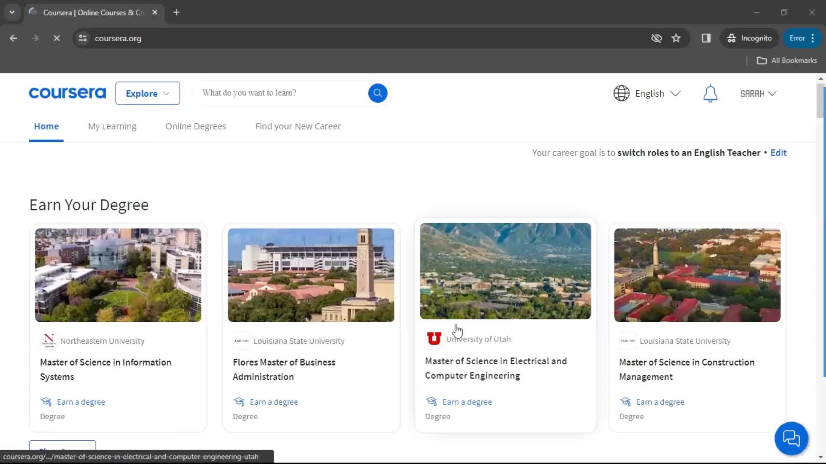
Task: Open the Chrome three-dot menu
Action: [813, 38]
